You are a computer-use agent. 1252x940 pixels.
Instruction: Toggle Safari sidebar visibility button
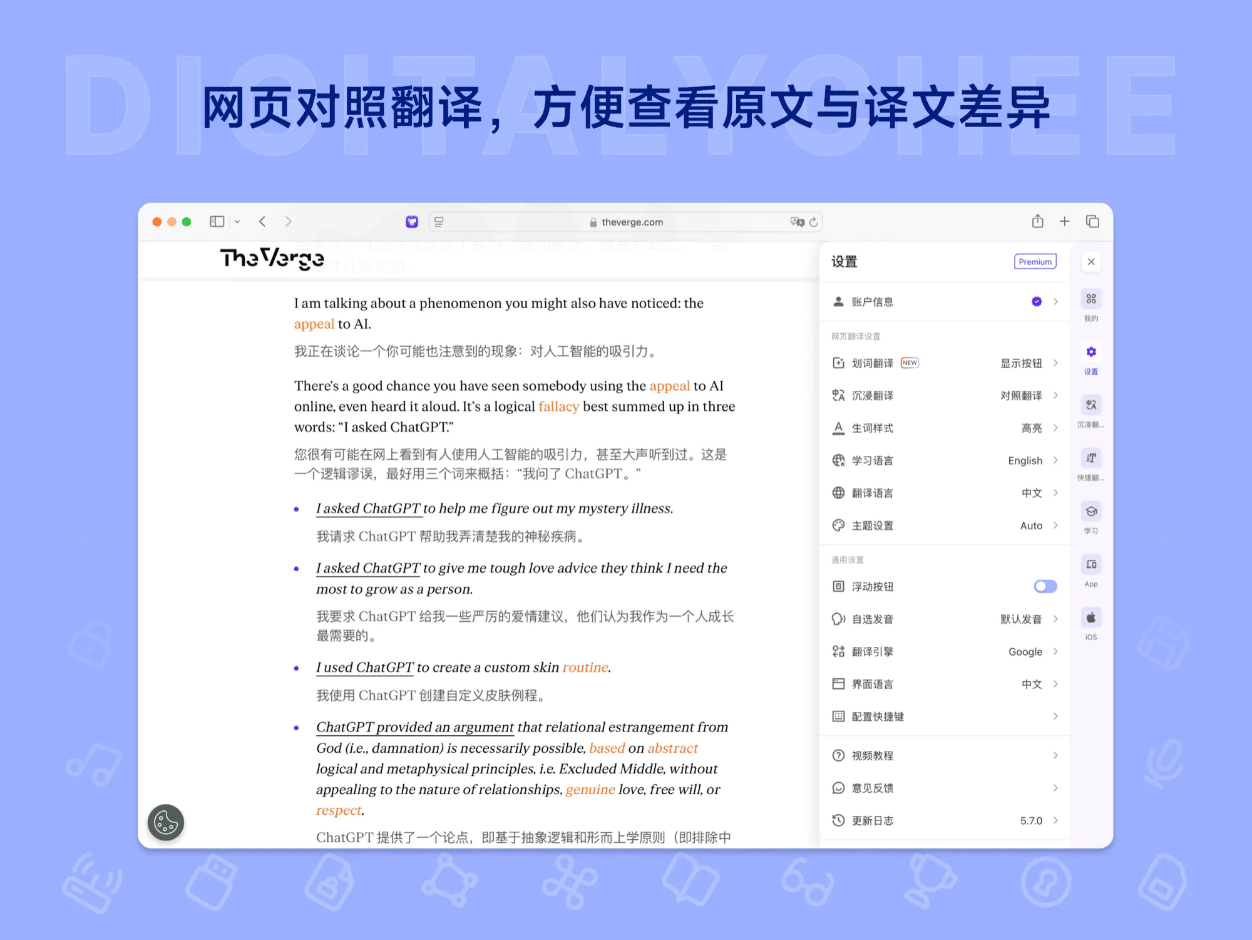point(217,222)
